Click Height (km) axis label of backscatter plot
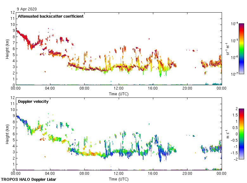The image size is (247, 183). (7, 49)
